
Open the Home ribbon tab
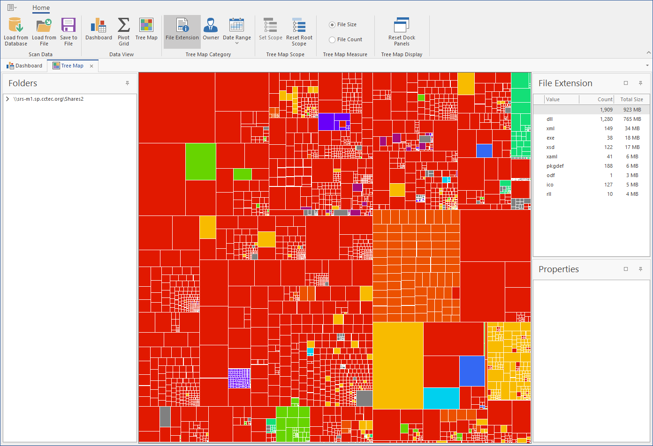pos(41,7)
